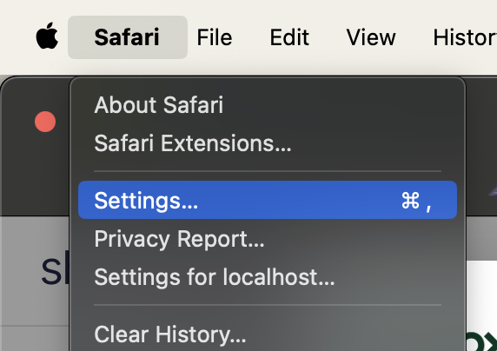497x351 pixels.
Task: Open the View menu
Action: click(x=371, y=37)
